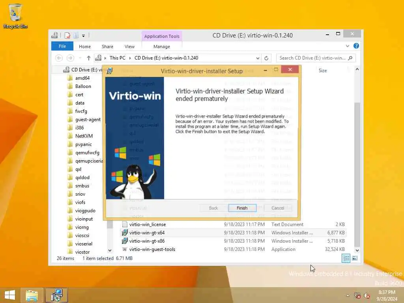Sort the file list by Size column

click(x=323, y=71)
